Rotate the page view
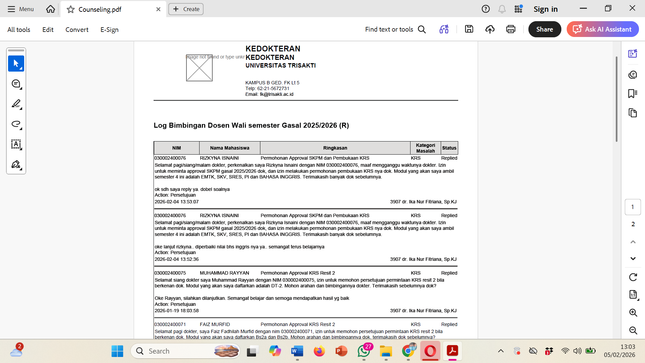Screen dimensions: 645x363 pyautogui.click(x=633, y=277)
